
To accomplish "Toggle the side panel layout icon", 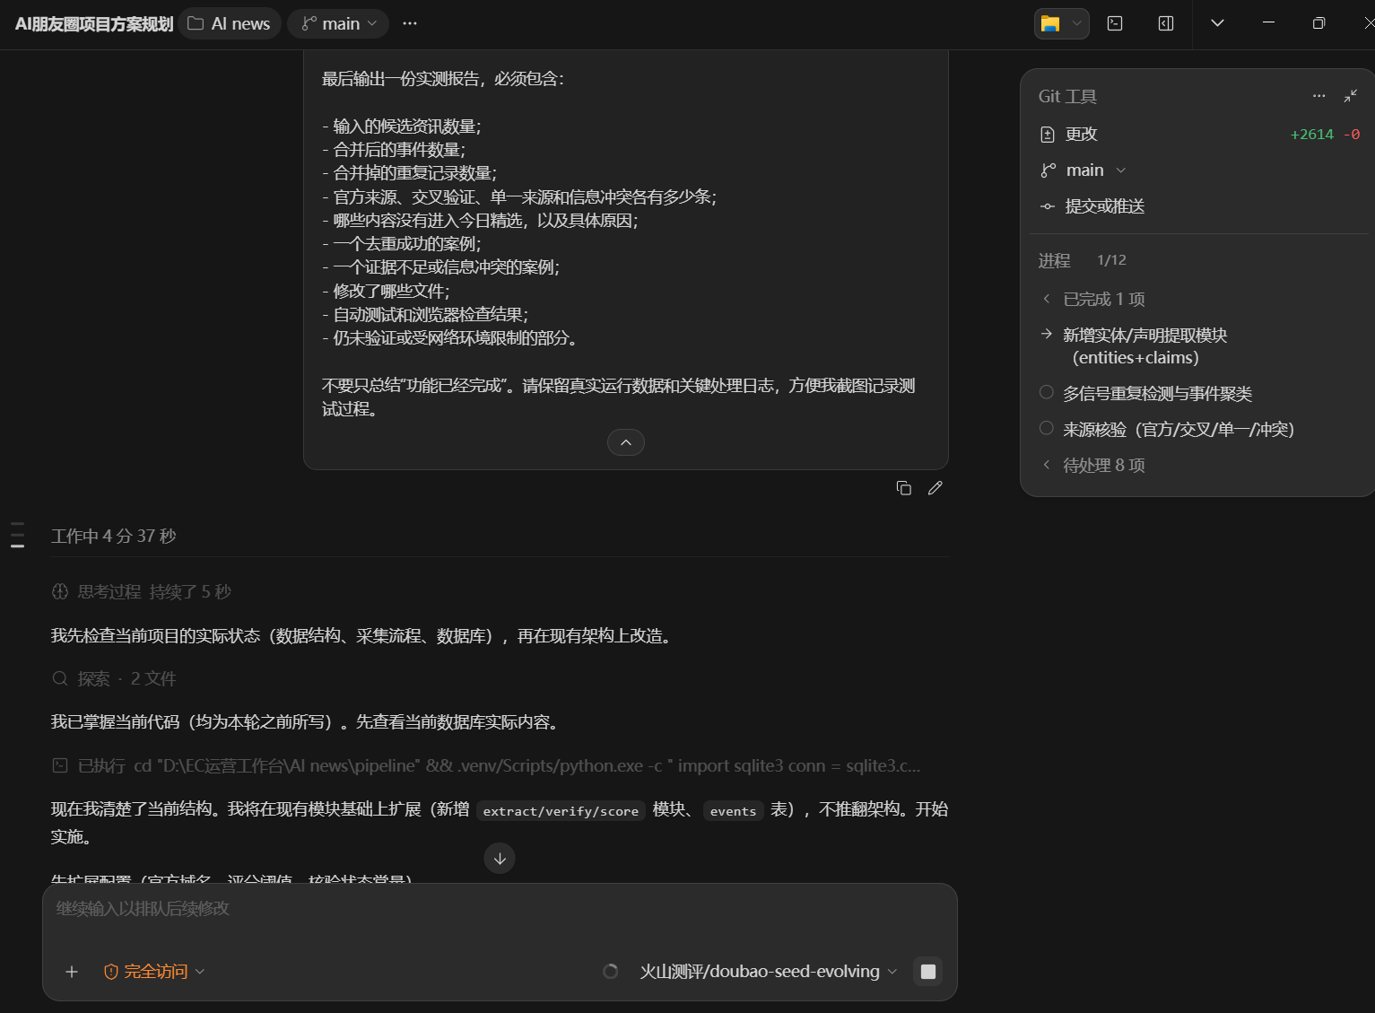I will [x=1166, y=23].
